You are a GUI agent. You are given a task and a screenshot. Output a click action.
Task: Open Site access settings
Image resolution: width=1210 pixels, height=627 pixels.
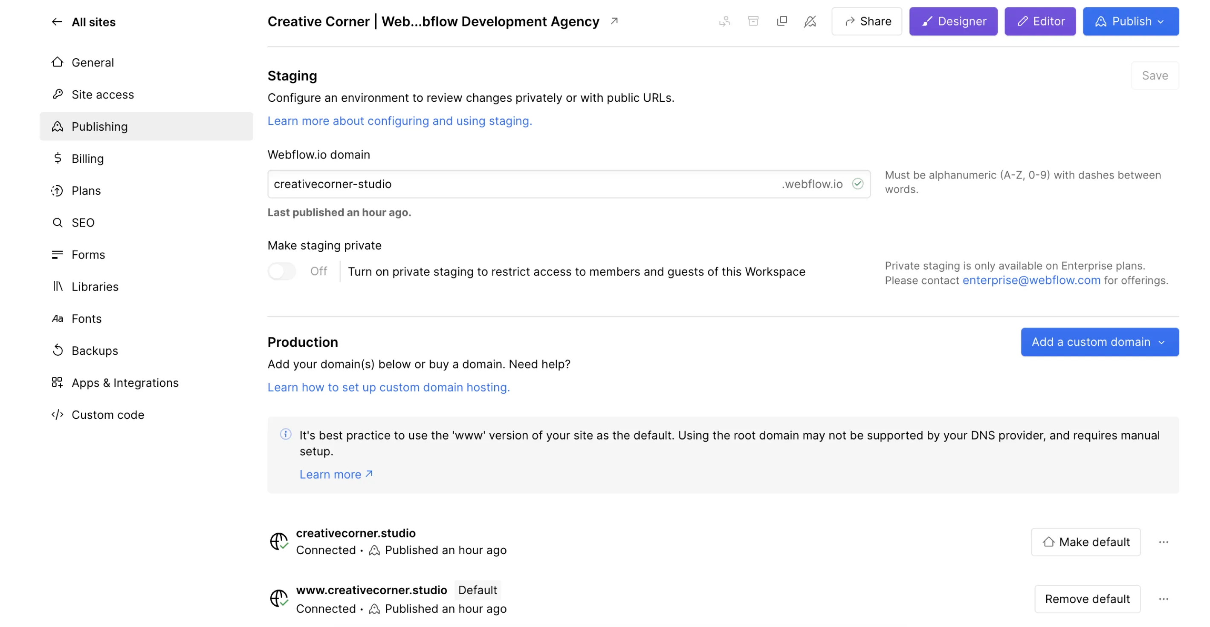[146, 94]
